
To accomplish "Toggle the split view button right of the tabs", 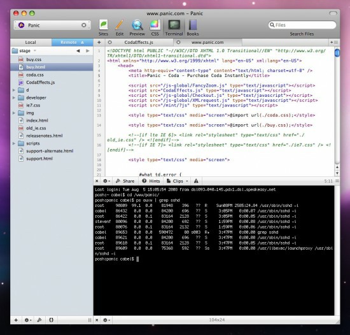I will click(x=334, y=42).
